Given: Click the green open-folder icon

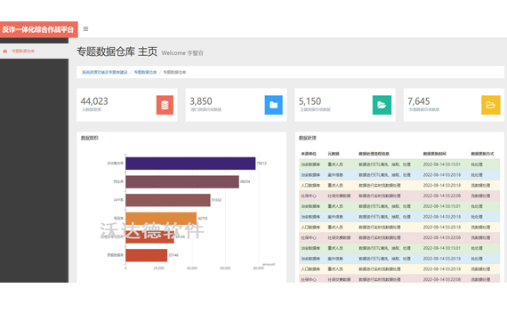Looking at the screenshot, I should 382,105.
